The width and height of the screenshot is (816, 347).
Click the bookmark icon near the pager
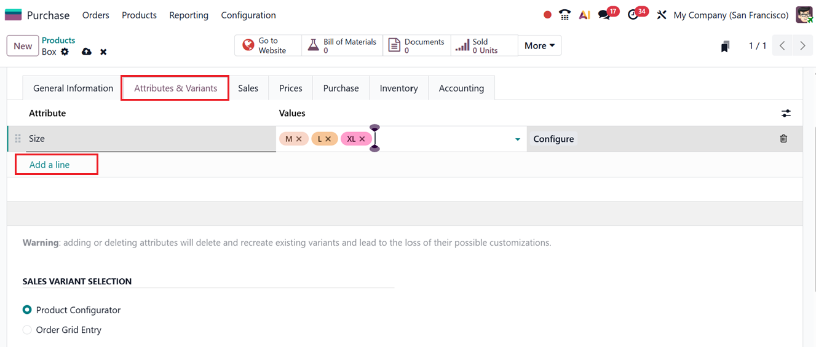[x=726, y=46]
